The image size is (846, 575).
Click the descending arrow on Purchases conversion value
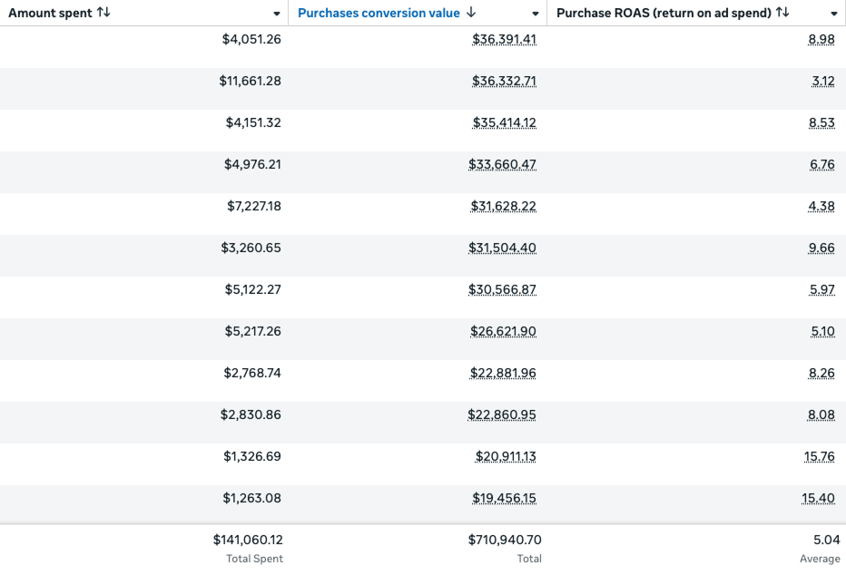click(470, 13)
